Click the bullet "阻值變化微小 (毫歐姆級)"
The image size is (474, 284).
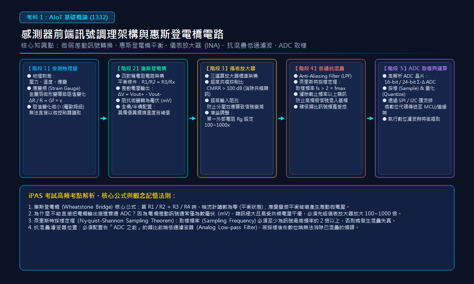pos(56,106)
